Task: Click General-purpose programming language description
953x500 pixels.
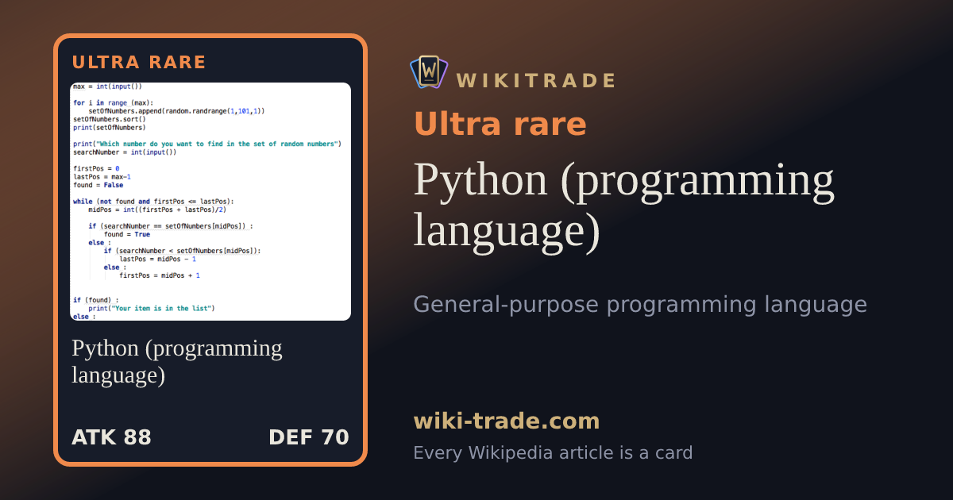Action: [640, 305]
